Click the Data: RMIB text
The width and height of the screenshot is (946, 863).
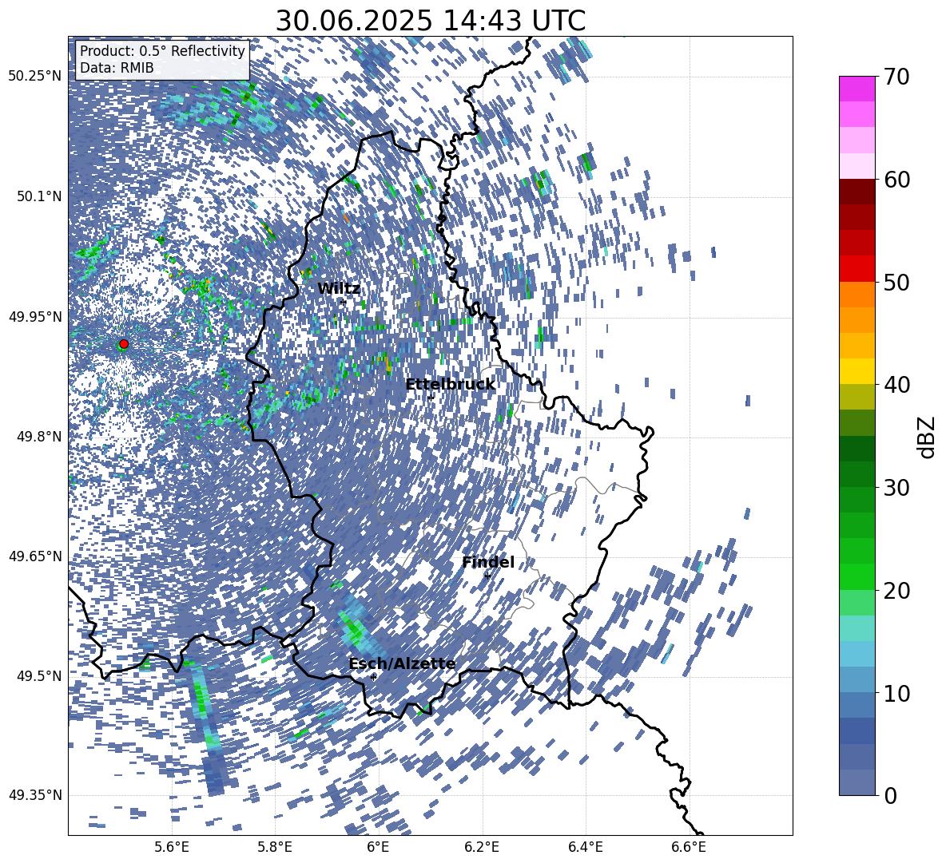[x=117, y=68]
